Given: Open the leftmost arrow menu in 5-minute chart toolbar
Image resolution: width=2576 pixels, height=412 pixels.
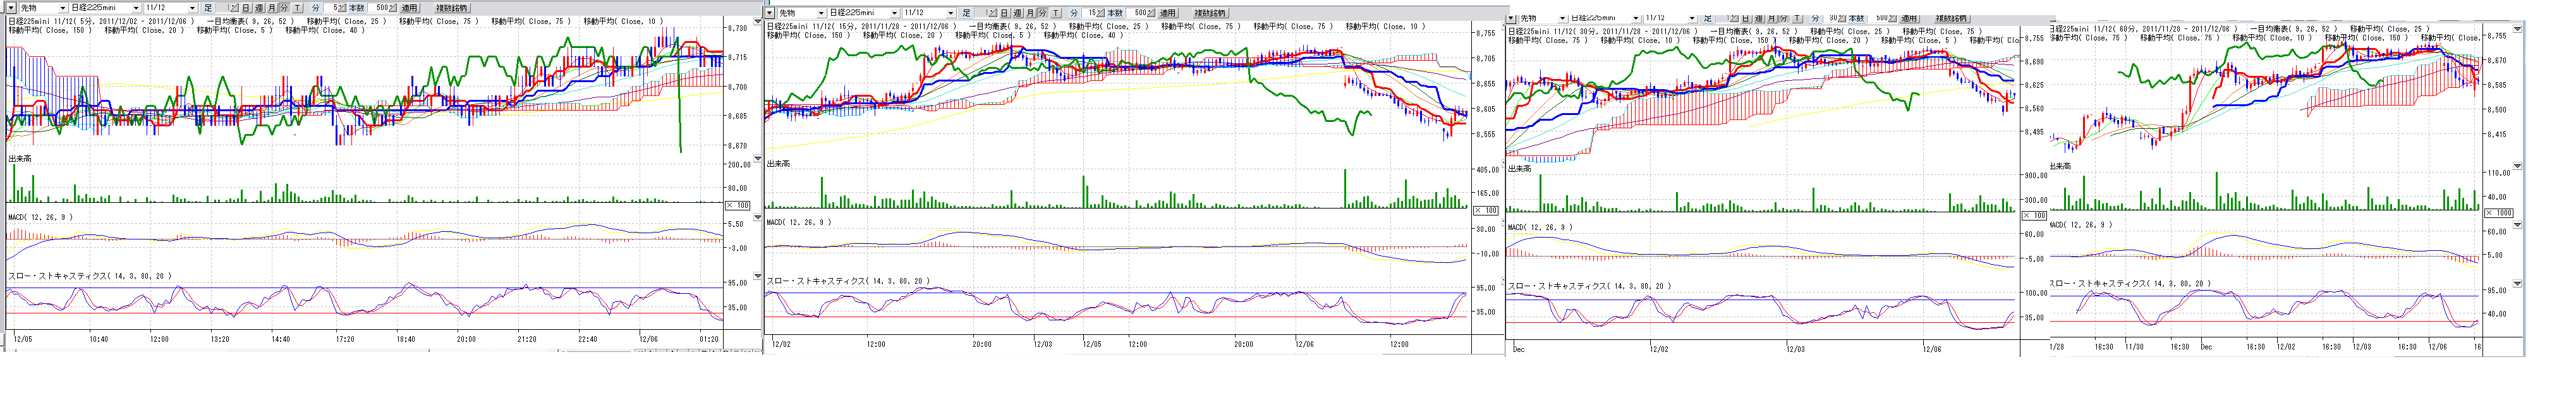Looking at the screenshot, I should (x=12, y=8).
